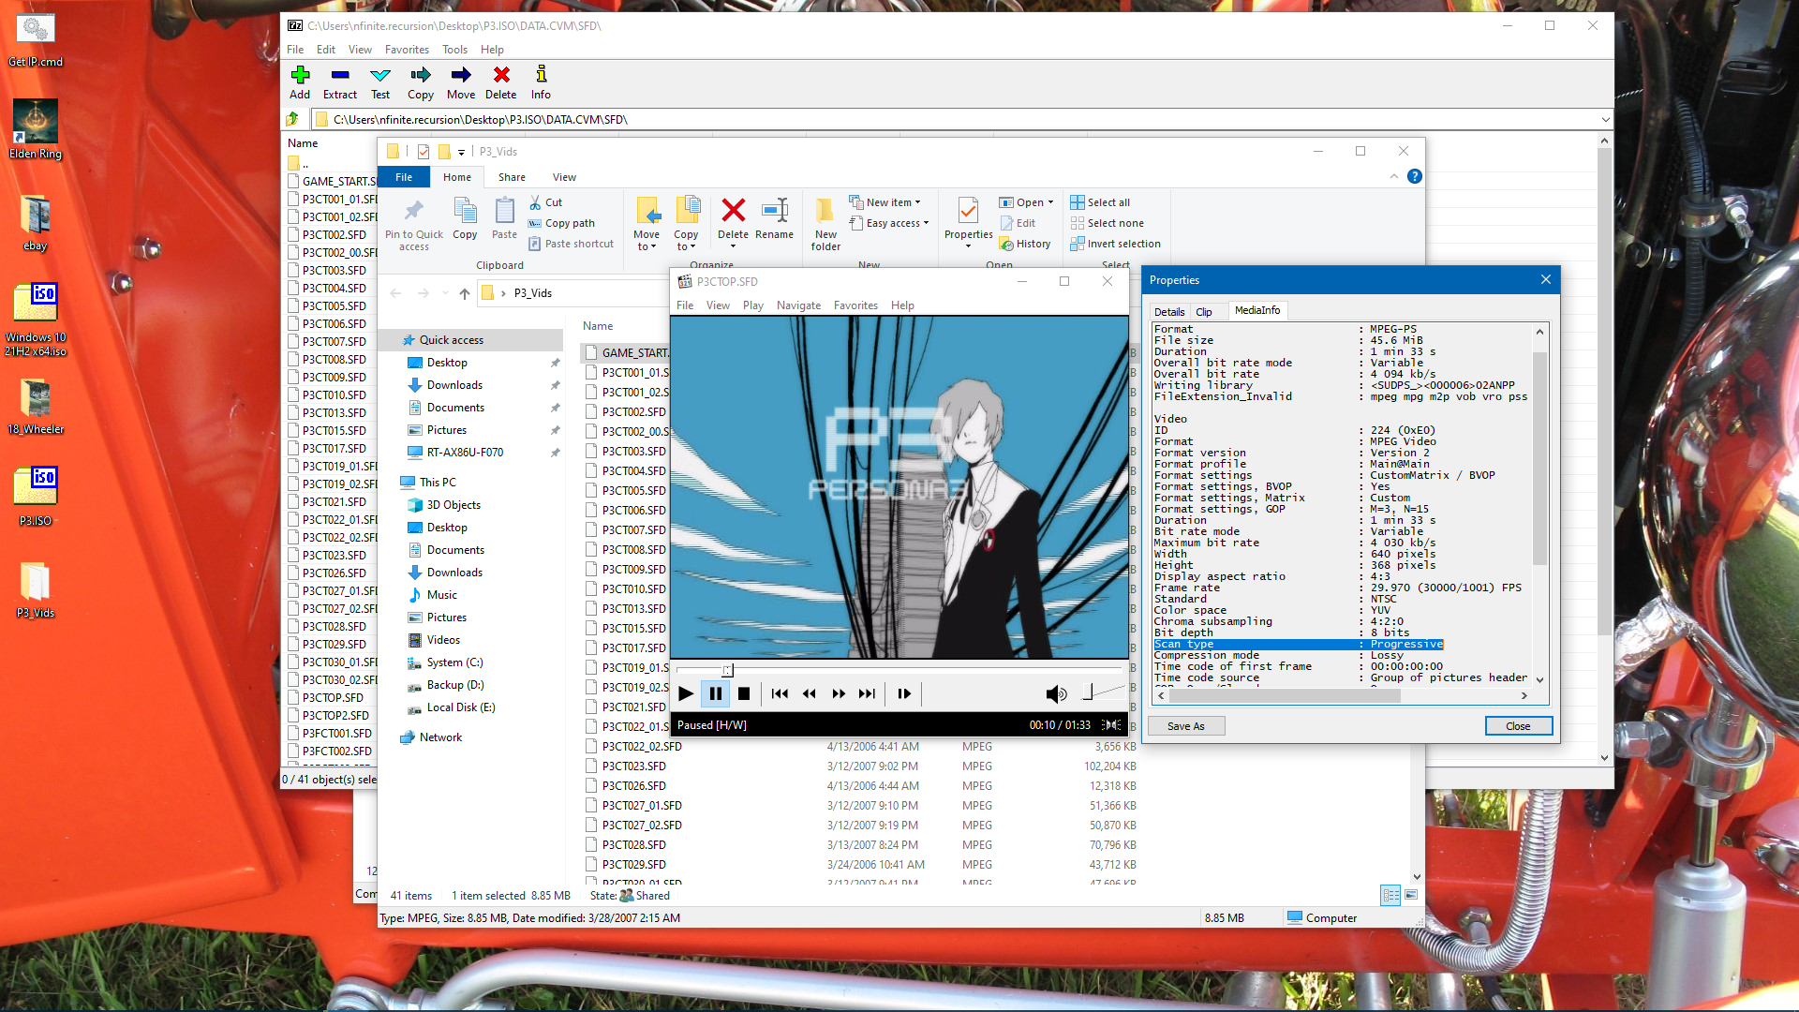
Task: Mute the video player audio
Action: pos(1057,693)
